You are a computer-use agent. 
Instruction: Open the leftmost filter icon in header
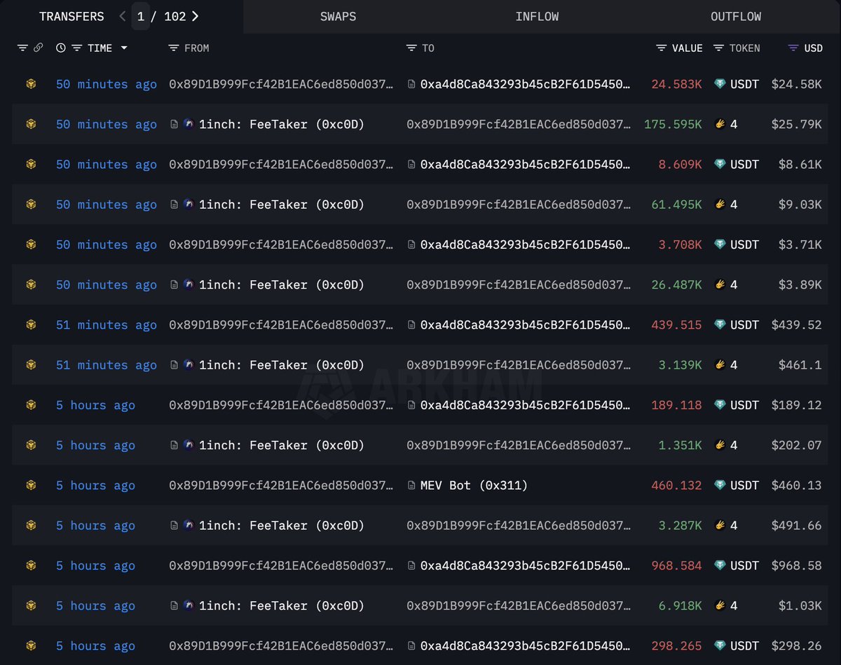22,48
